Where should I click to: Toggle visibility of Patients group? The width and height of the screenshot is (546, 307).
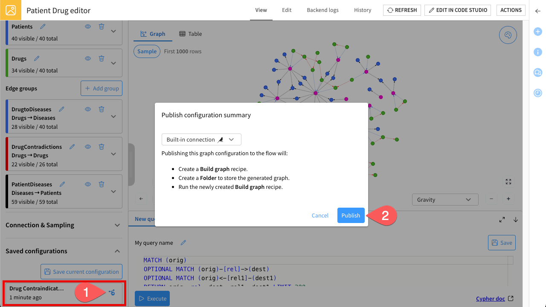[88, 26]
